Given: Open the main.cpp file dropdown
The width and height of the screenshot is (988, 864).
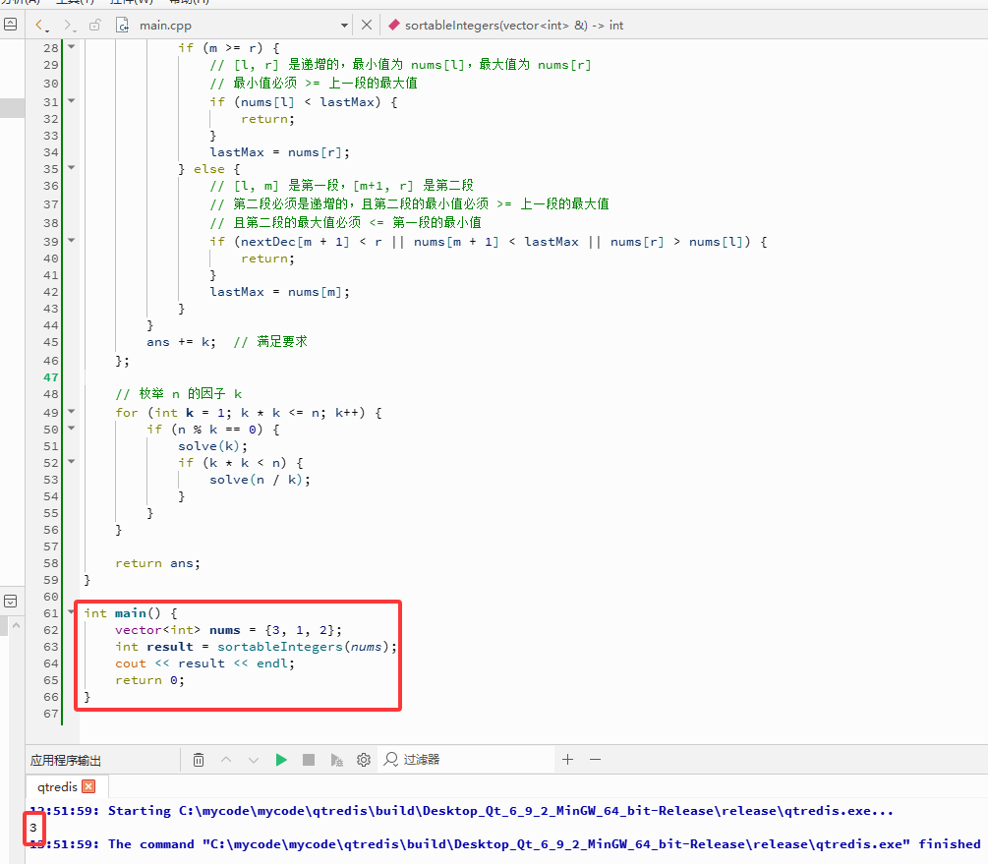Looking at the screenshot, I should [x=344, y=26].
